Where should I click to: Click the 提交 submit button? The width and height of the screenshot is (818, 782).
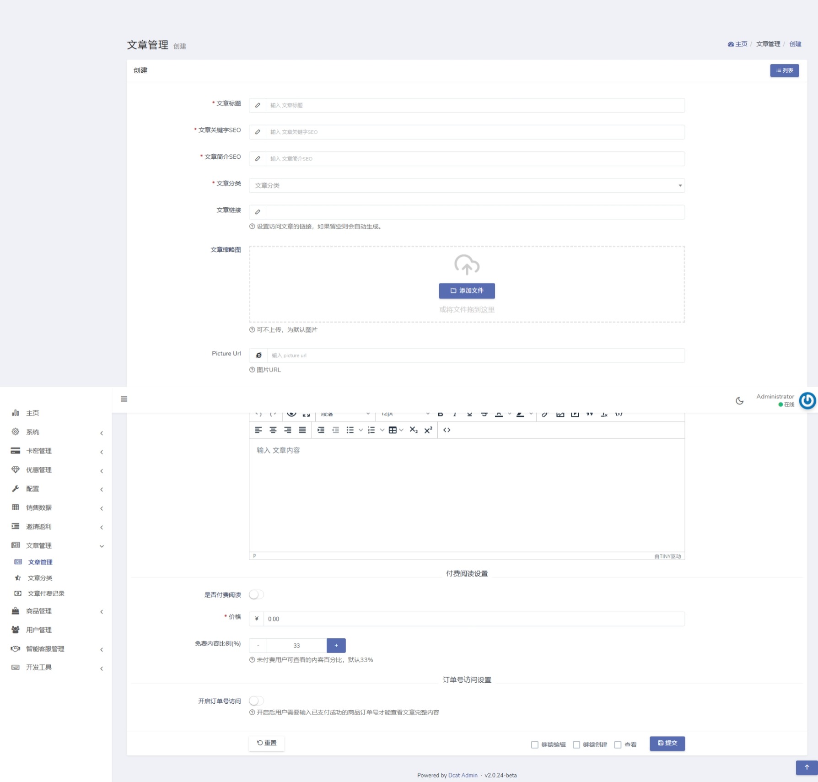[667, 743]
